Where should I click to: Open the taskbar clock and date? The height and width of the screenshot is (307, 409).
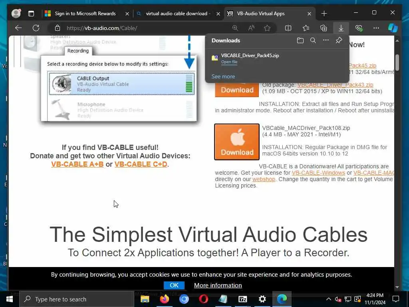coord(375,299)
